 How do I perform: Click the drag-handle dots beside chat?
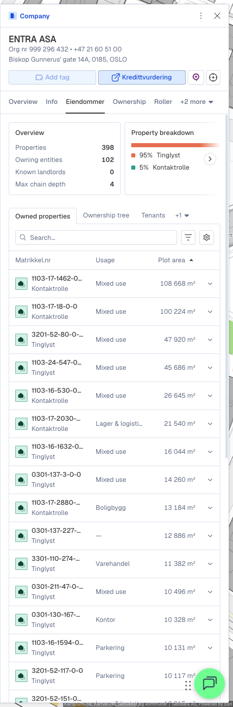[x=188, y=685]
